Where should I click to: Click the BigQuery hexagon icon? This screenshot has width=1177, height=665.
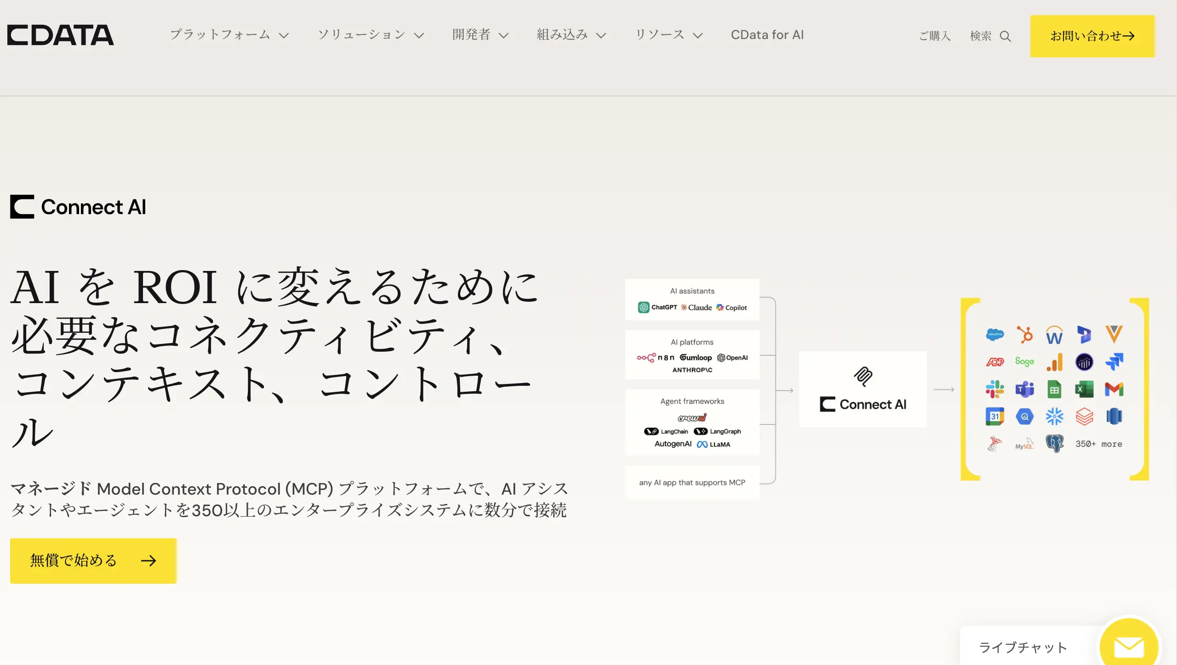click(x=1025, y=417)
